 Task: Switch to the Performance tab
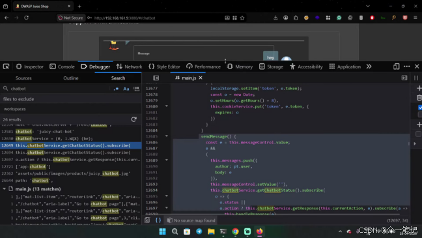tap(203, 67)
